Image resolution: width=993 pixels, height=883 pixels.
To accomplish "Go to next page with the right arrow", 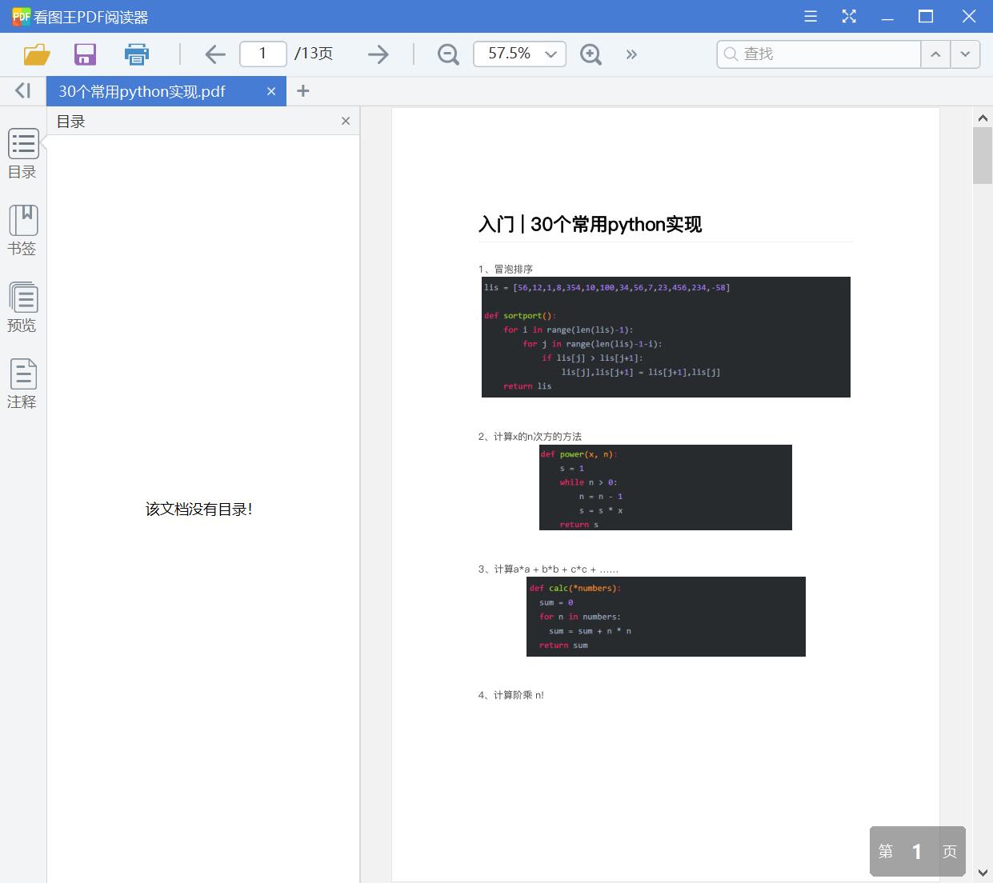I will [378, 54].
